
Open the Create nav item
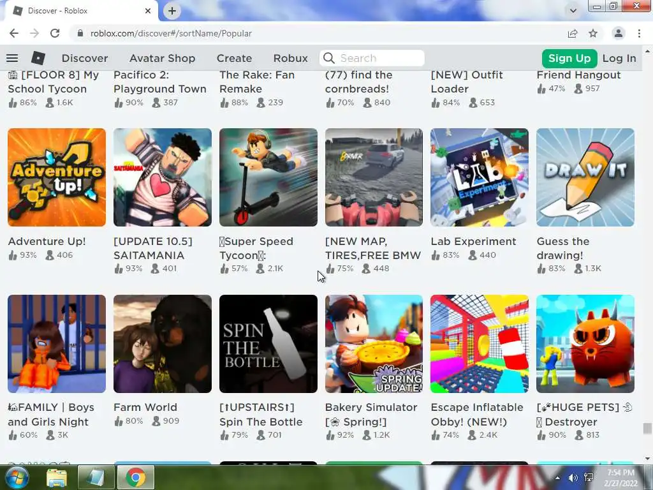[x=234, y=58]
